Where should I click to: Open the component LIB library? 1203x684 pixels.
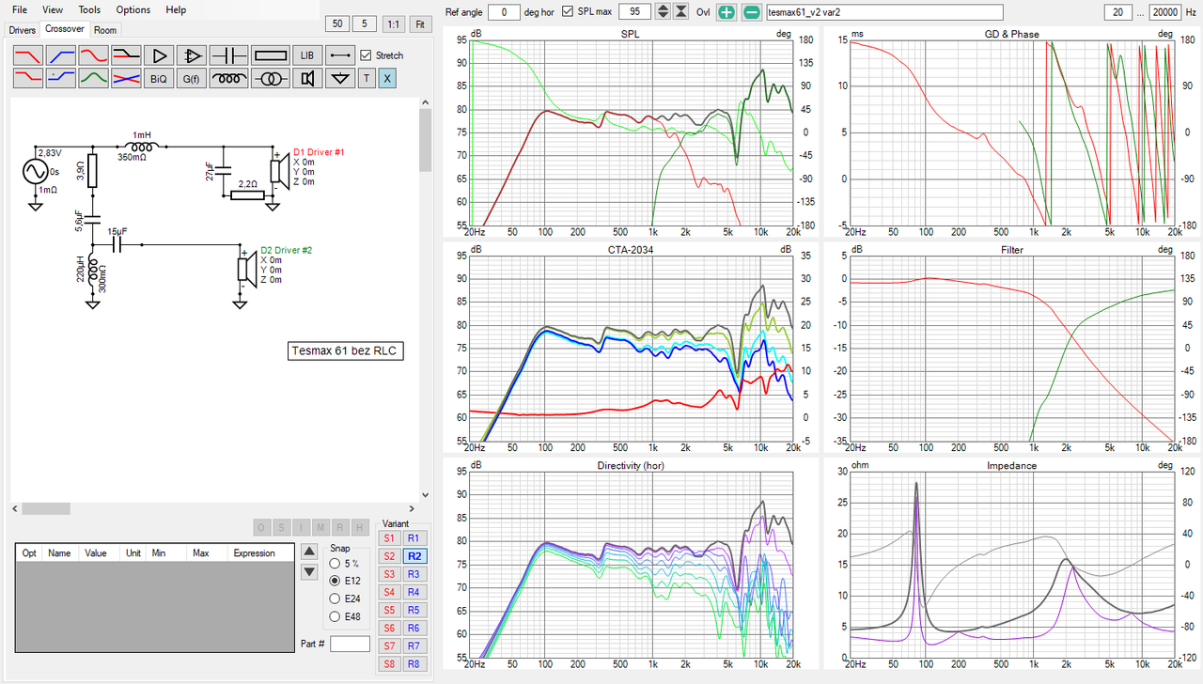click(x=306, y=54)
